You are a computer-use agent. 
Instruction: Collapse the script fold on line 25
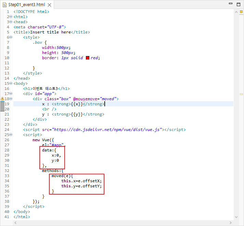(11, 135)
